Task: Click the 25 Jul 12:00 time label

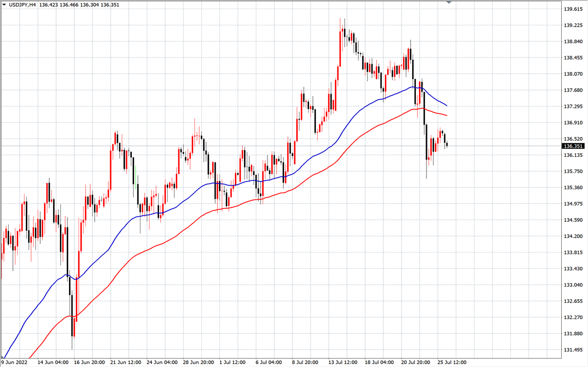Action: (x=452, y=362)
